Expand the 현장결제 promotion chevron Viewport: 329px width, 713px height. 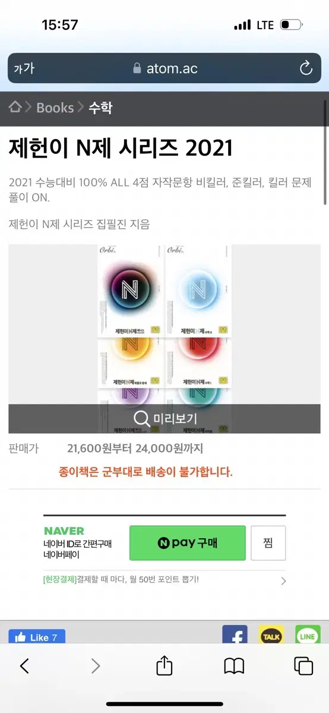(283, 581)
